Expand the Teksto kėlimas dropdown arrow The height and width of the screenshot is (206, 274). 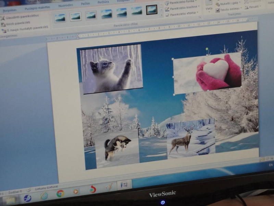[241, 8]
